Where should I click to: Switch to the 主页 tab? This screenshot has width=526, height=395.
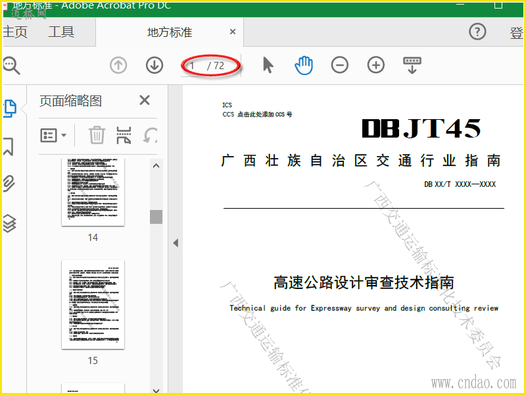point(15,32)
